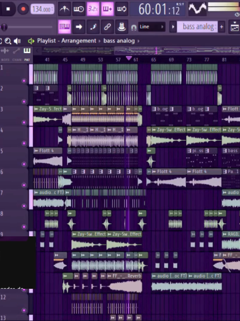Viewport: 240px width, 321px height.
Task: Click bar 65 on the timeline ruler
Action: point(154,59)
